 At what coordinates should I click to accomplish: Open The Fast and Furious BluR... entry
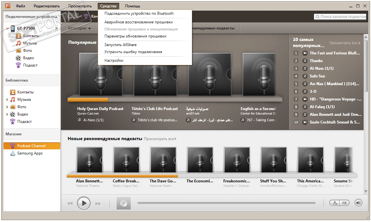[x=335, y=53]
